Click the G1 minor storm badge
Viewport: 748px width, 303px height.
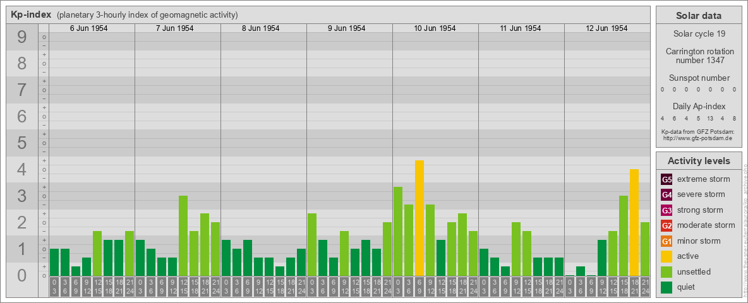(667, 241)
